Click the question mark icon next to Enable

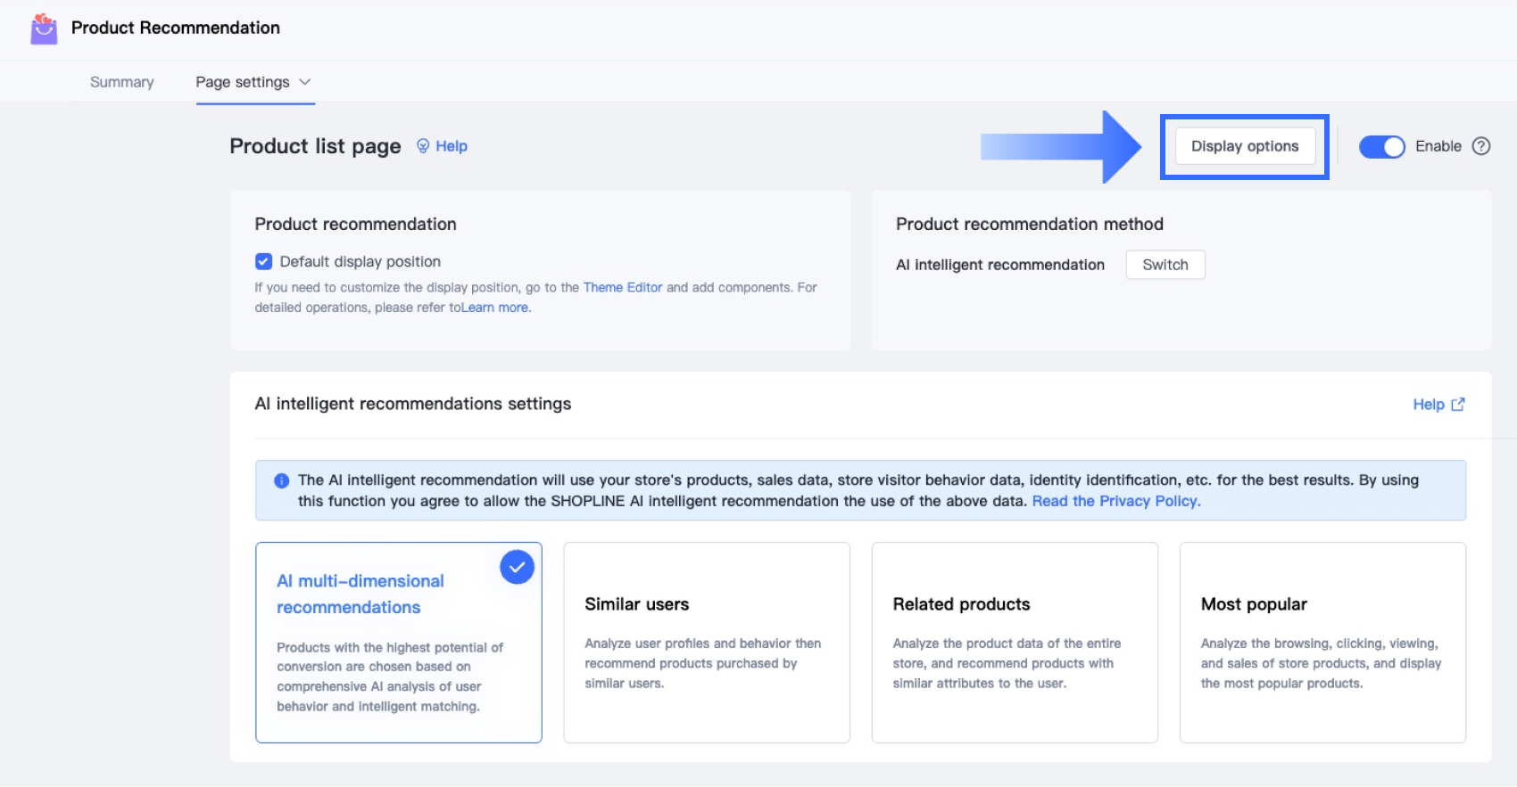pyautogui.click(x=1481, y=146)
